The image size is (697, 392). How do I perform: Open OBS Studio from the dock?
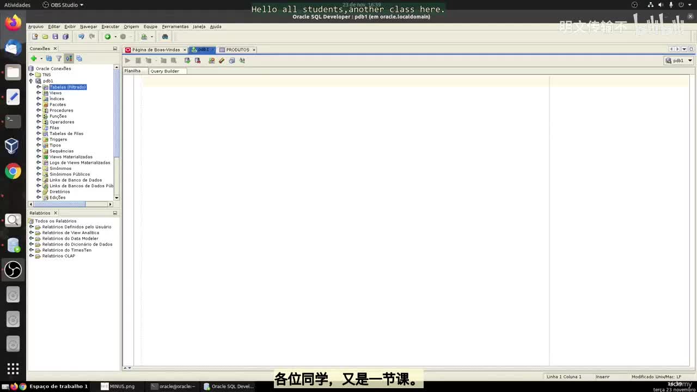[x=13, y=269]
